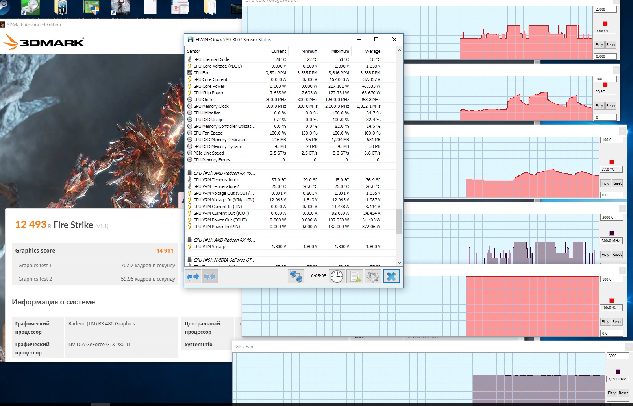This screenshot has width=633, height=406.
Task: Click the chip icon of NVIDIA GeForce GT group
Action: (x=190, y=260)
